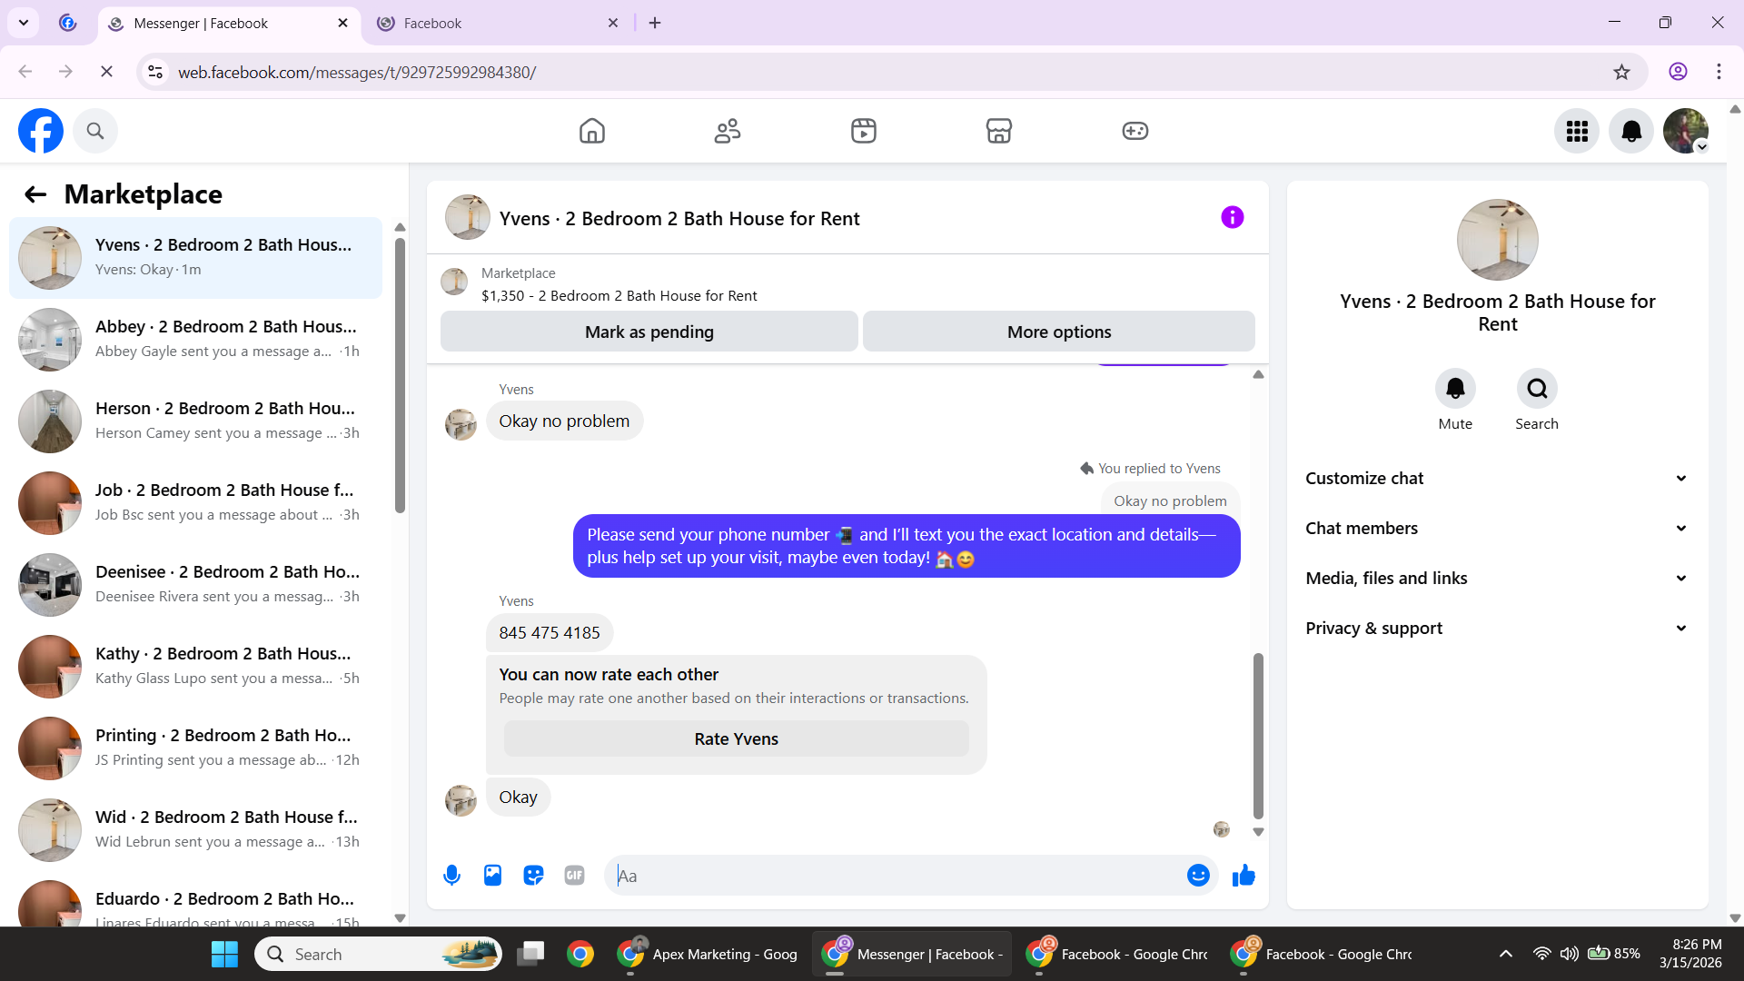Send a thumbs-up like
Image resolution: width=1744 pixels, height=981 pixels.
click(1244, 875)
